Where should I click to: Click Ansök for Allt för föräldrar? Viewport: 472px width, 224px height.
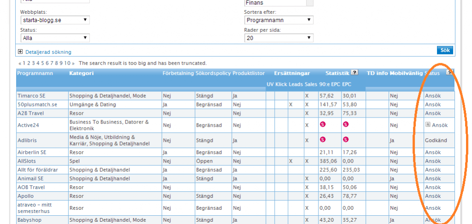point(433,170)
